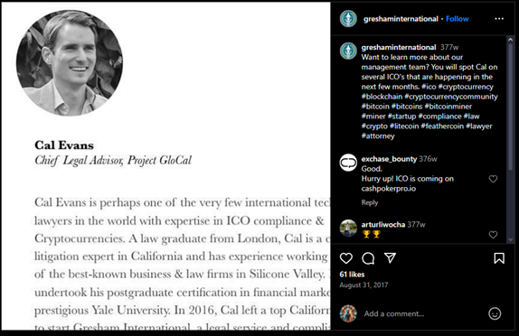
Task: Open the #cryptocurrency hashtag
Action: pos(466,87)
